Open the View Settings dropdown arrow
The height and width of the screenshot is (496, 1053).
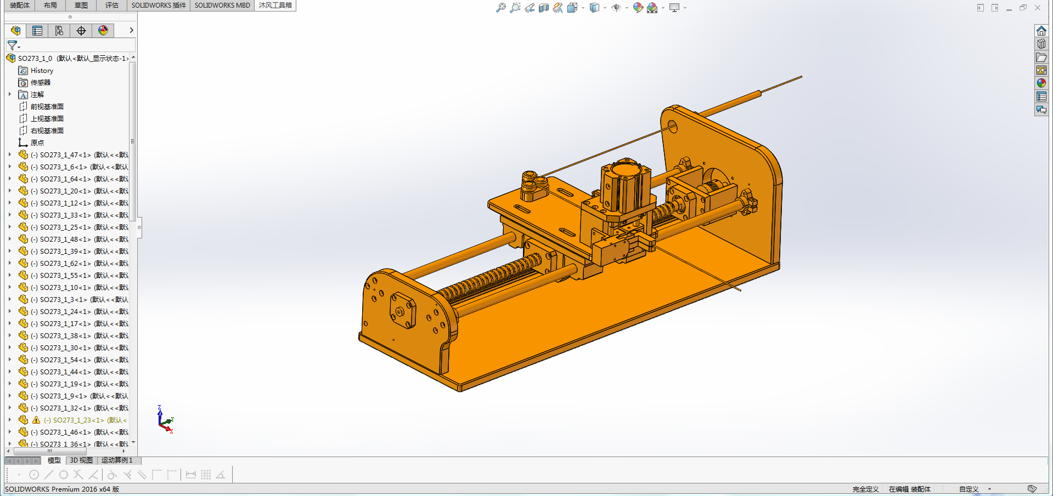click(x=685, y=8)
